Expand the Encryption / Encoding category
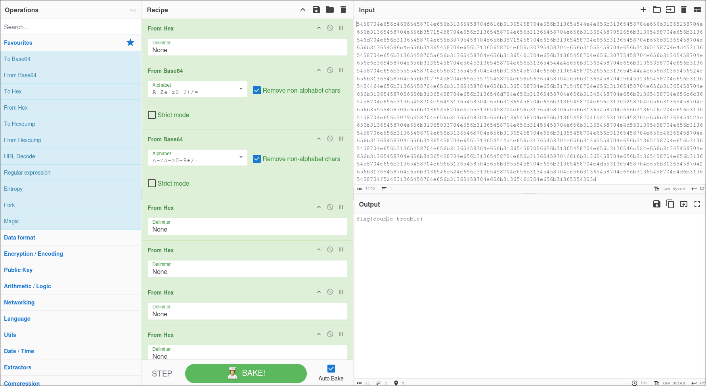 (x=33, y=254)
